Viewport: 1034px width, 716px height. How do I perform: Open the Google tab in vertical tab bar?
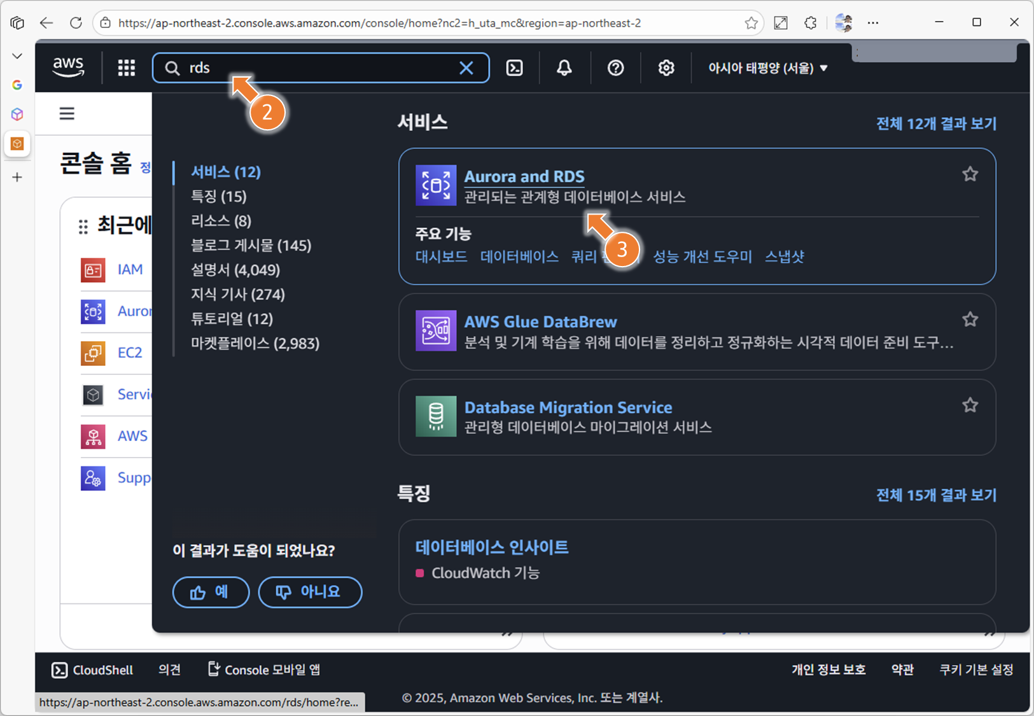tap(17, 85)
